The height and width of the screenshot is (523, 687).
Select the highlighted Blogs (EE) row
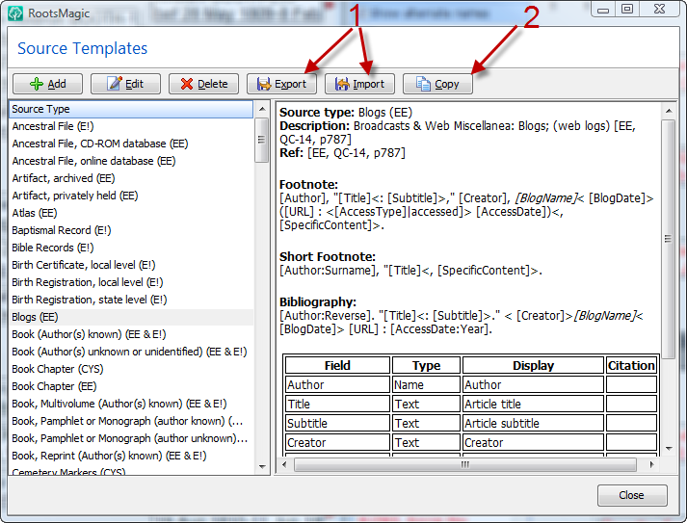click(131, 317)
